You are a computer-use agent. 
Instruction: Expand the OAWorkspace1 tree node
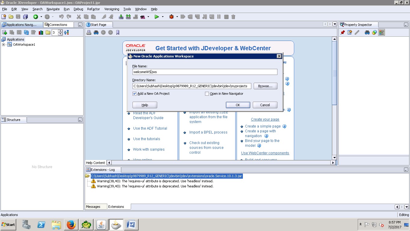(x=3, y=44)
